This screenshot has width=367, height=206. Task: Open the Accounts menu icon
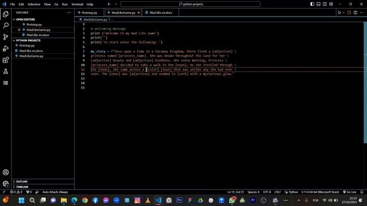pos(6,172)
